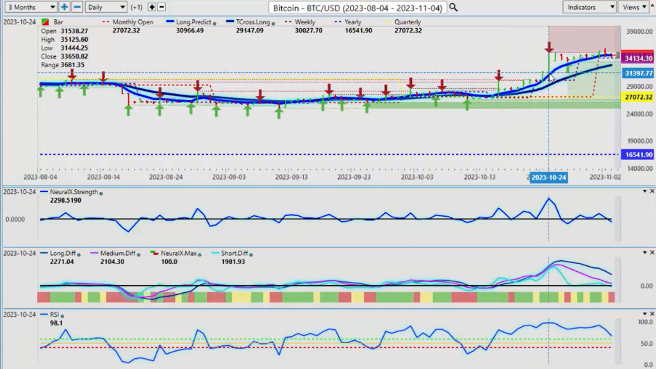Collapse the Long.Diff panel with its arrow
The image size is (656, 369).
(x=644, y=253)
